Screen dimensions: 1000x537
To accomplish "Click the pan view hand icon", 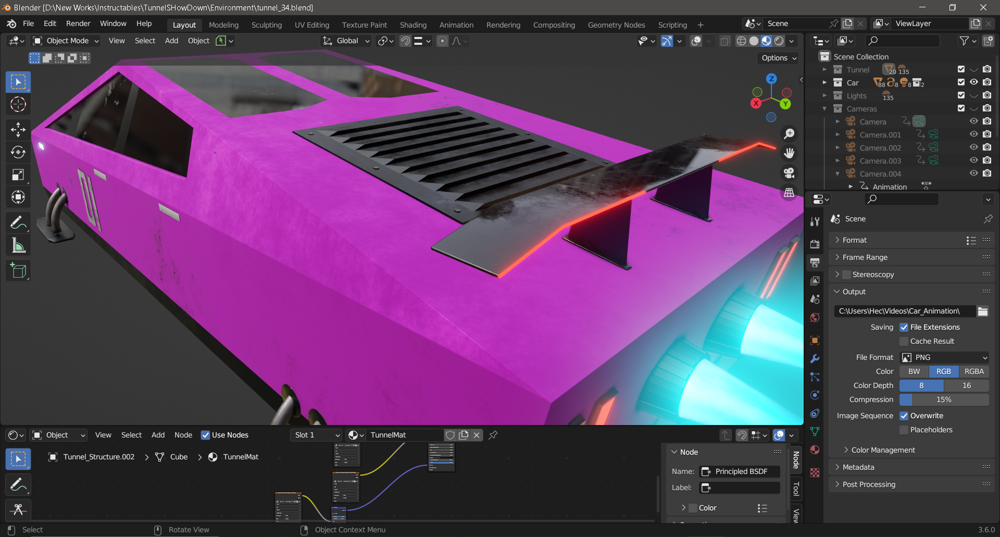I will coord(790,153).
